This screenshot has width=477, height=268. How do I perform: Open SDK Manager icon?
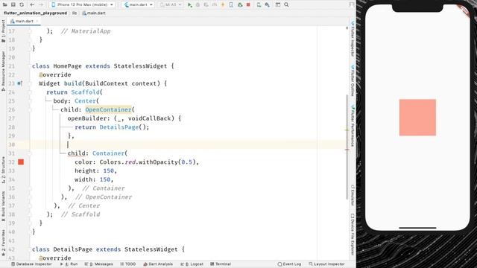267,4
